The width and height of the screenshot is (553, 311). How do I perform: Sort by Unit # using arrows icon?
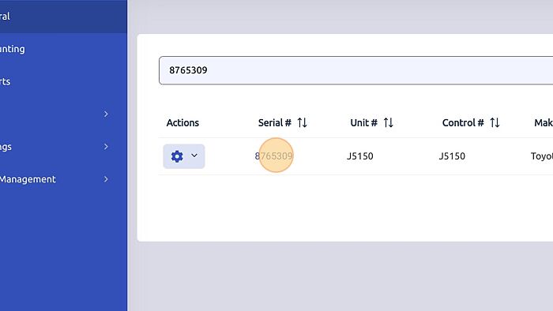pos(389,122)
